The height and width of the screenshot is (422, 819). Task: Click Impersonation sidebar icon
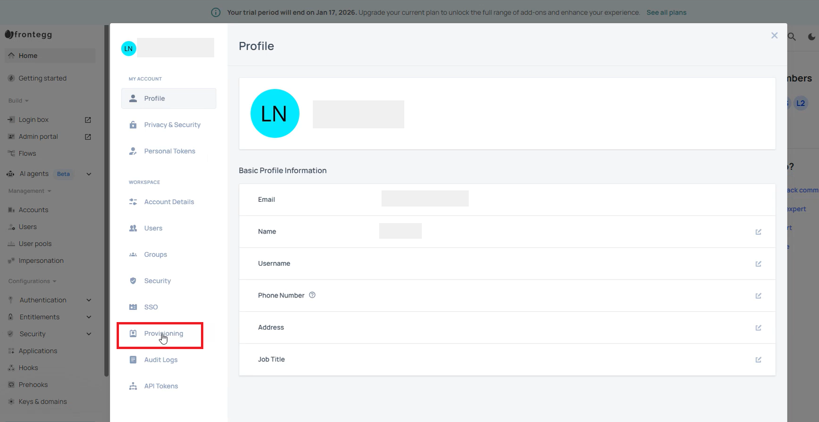[x=11, y=261]
